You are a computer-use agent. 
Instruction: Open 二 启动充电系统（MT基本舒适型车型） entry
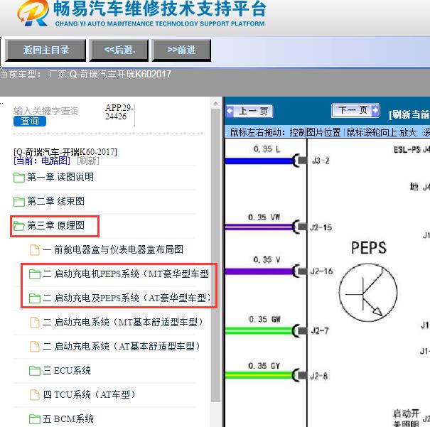pyautogui.click(x=123, y=322)
